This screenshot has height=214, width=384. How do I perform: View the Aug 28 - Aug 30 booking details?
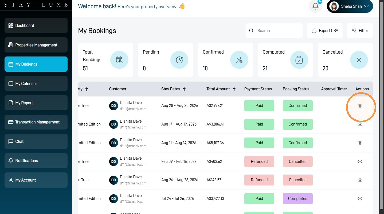(x=360, y=106)
